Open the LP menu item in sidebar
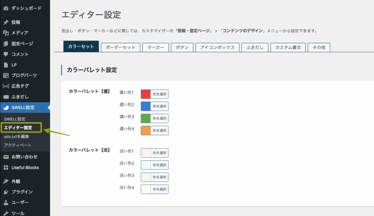Viewport: 374px width, 216px height. 5,65
